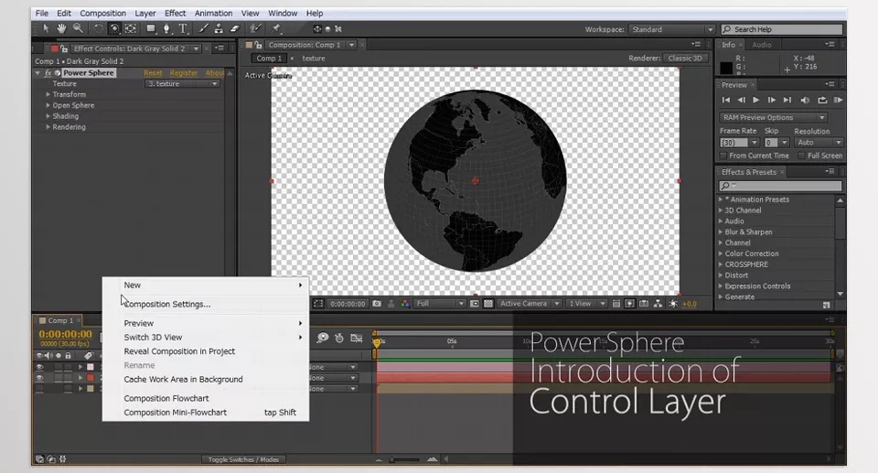Open the Composition Flowchart viewer icon
This screenshot has width=878, height=473.
click(x=658, y=304)
